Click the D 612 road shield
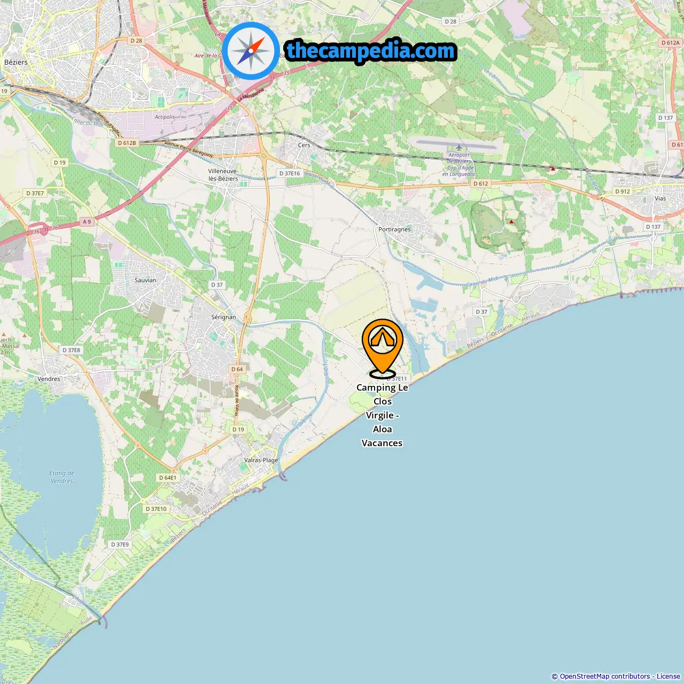684x684 pixels. click(480, 183)
